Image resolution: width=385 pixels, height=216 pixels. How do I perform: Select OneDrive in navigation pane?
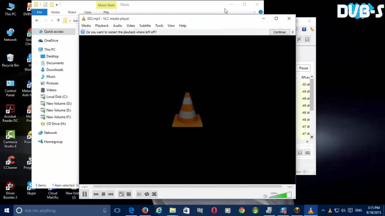click(51, 40)
